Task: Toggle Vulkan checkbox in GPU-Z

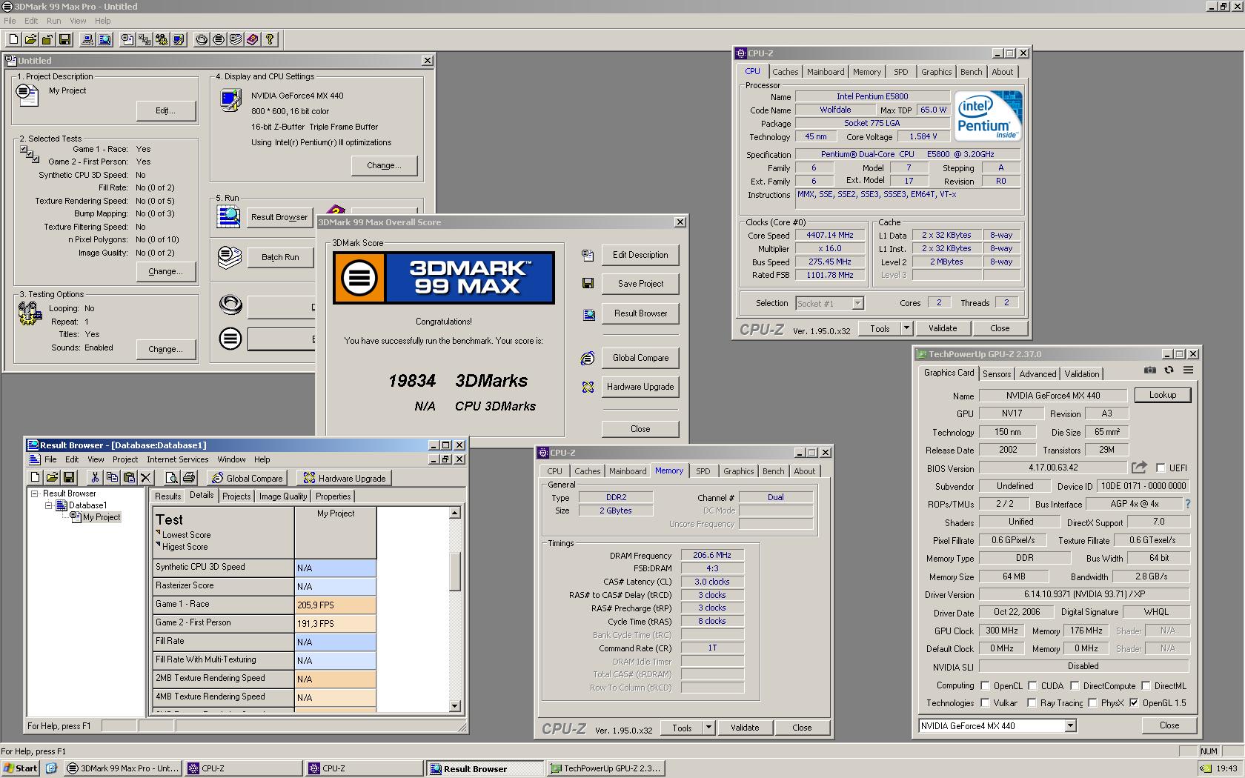Action: coord(985,703)
